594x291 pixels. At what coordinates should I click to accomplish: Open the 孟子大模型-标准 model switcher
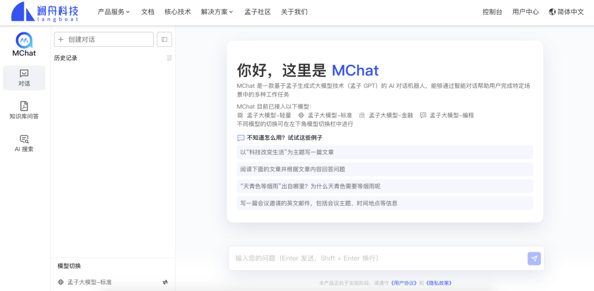(x=113, y=282)
